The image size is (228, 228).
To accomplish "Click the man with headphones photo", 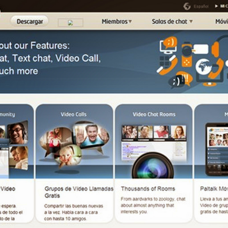I will (17, 133).
